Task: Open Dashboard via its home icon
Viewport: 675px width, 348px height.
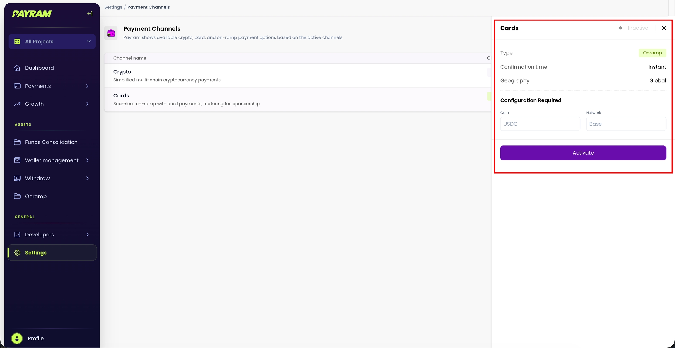Action: (x=17, y=68)
